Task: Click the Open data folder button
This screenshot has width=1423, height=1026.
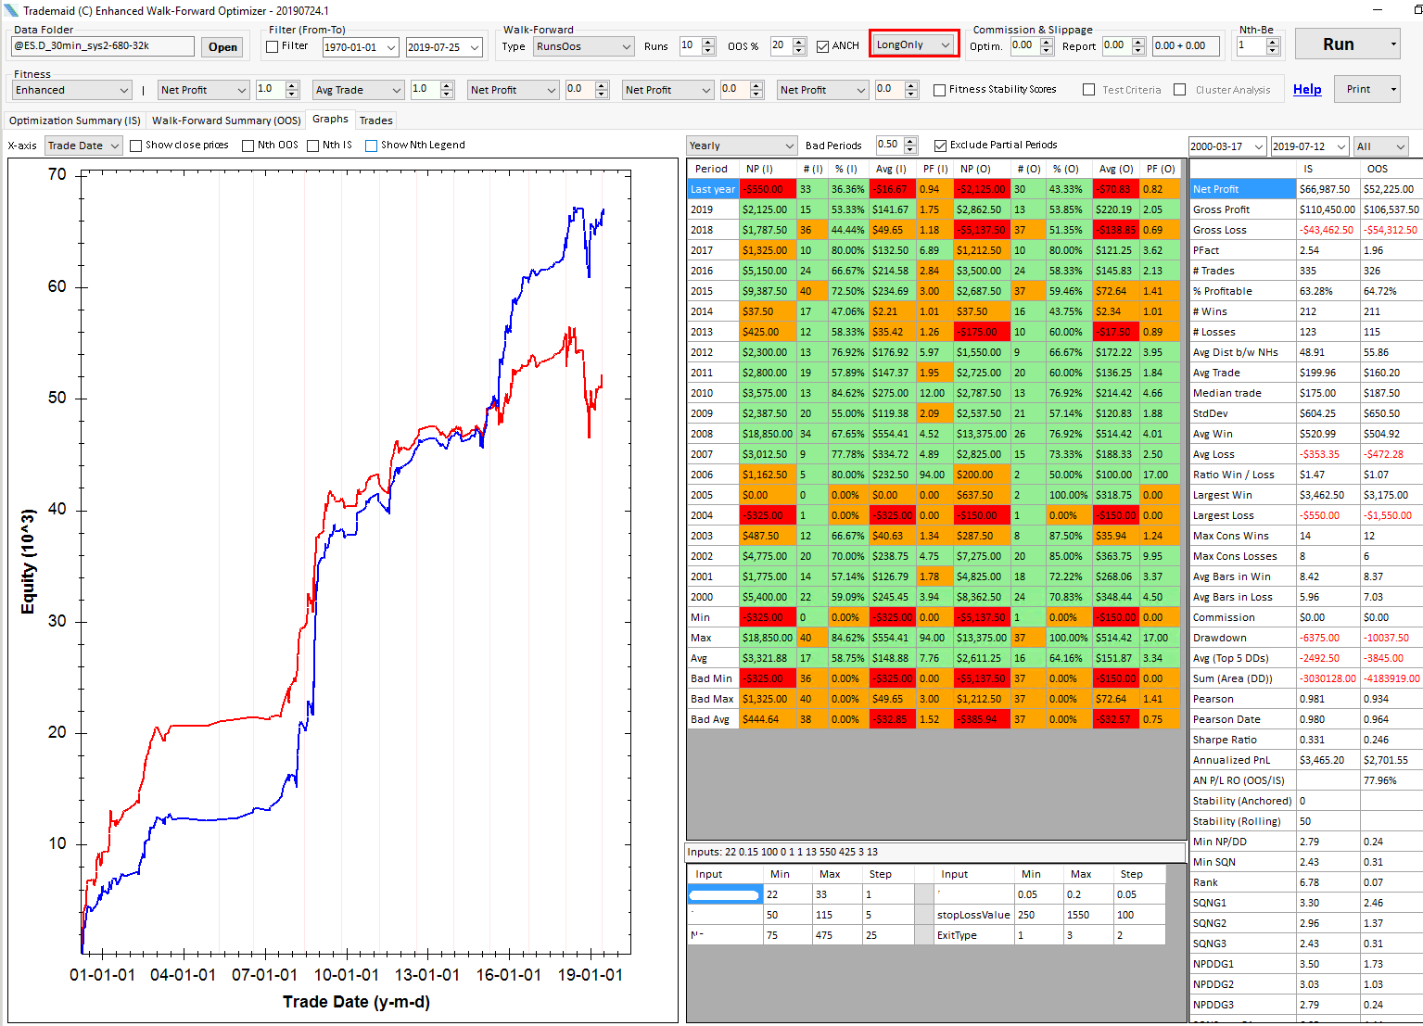Action: pyautogui.click(x=222, y=47)
